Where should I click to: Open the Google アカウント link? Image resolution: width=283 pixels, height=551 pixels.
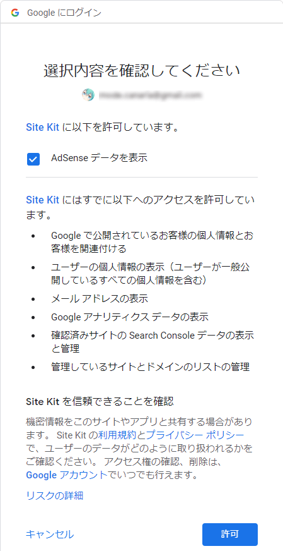67,475
